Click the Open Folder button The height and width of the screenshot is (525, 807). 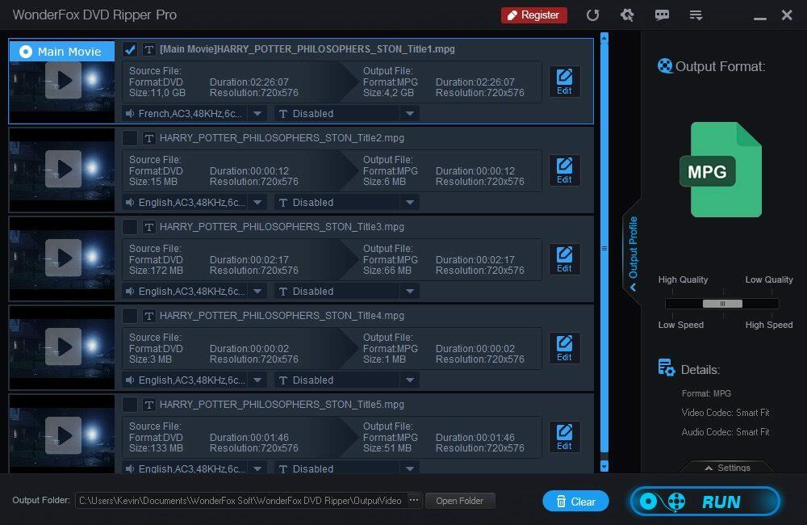click(460, 501)
